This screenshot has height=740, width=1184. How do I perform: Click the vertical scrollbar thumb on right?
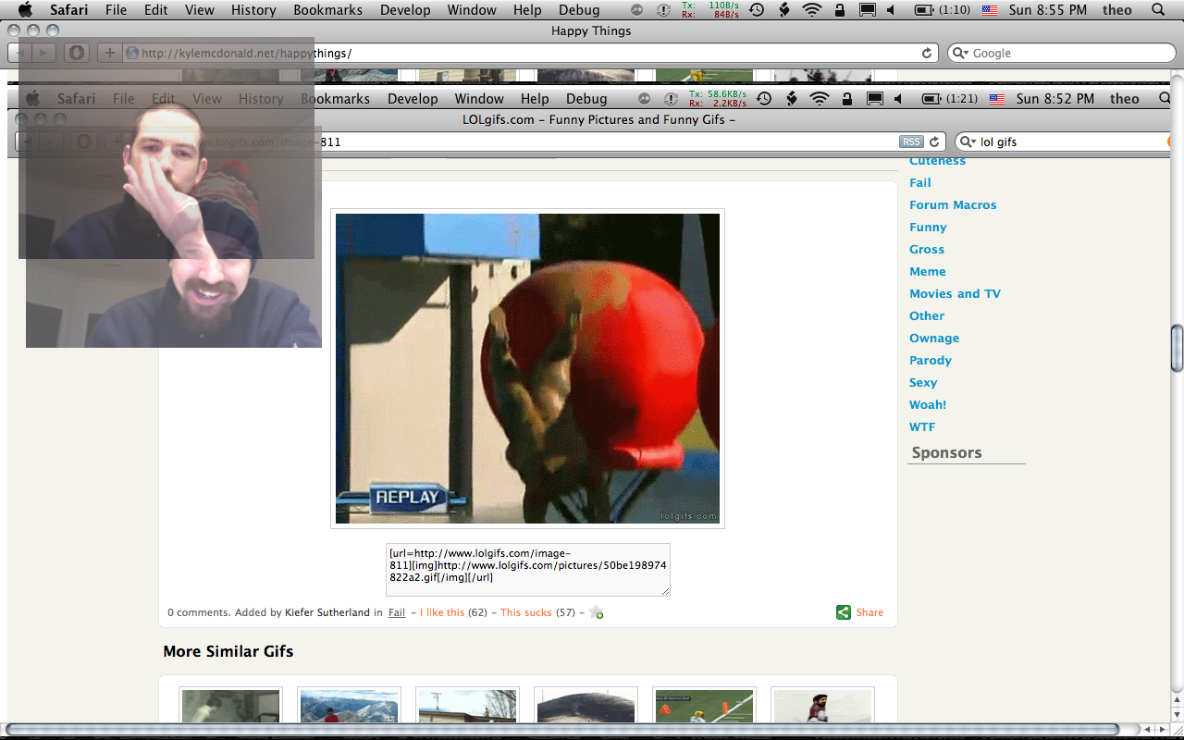1177,348
